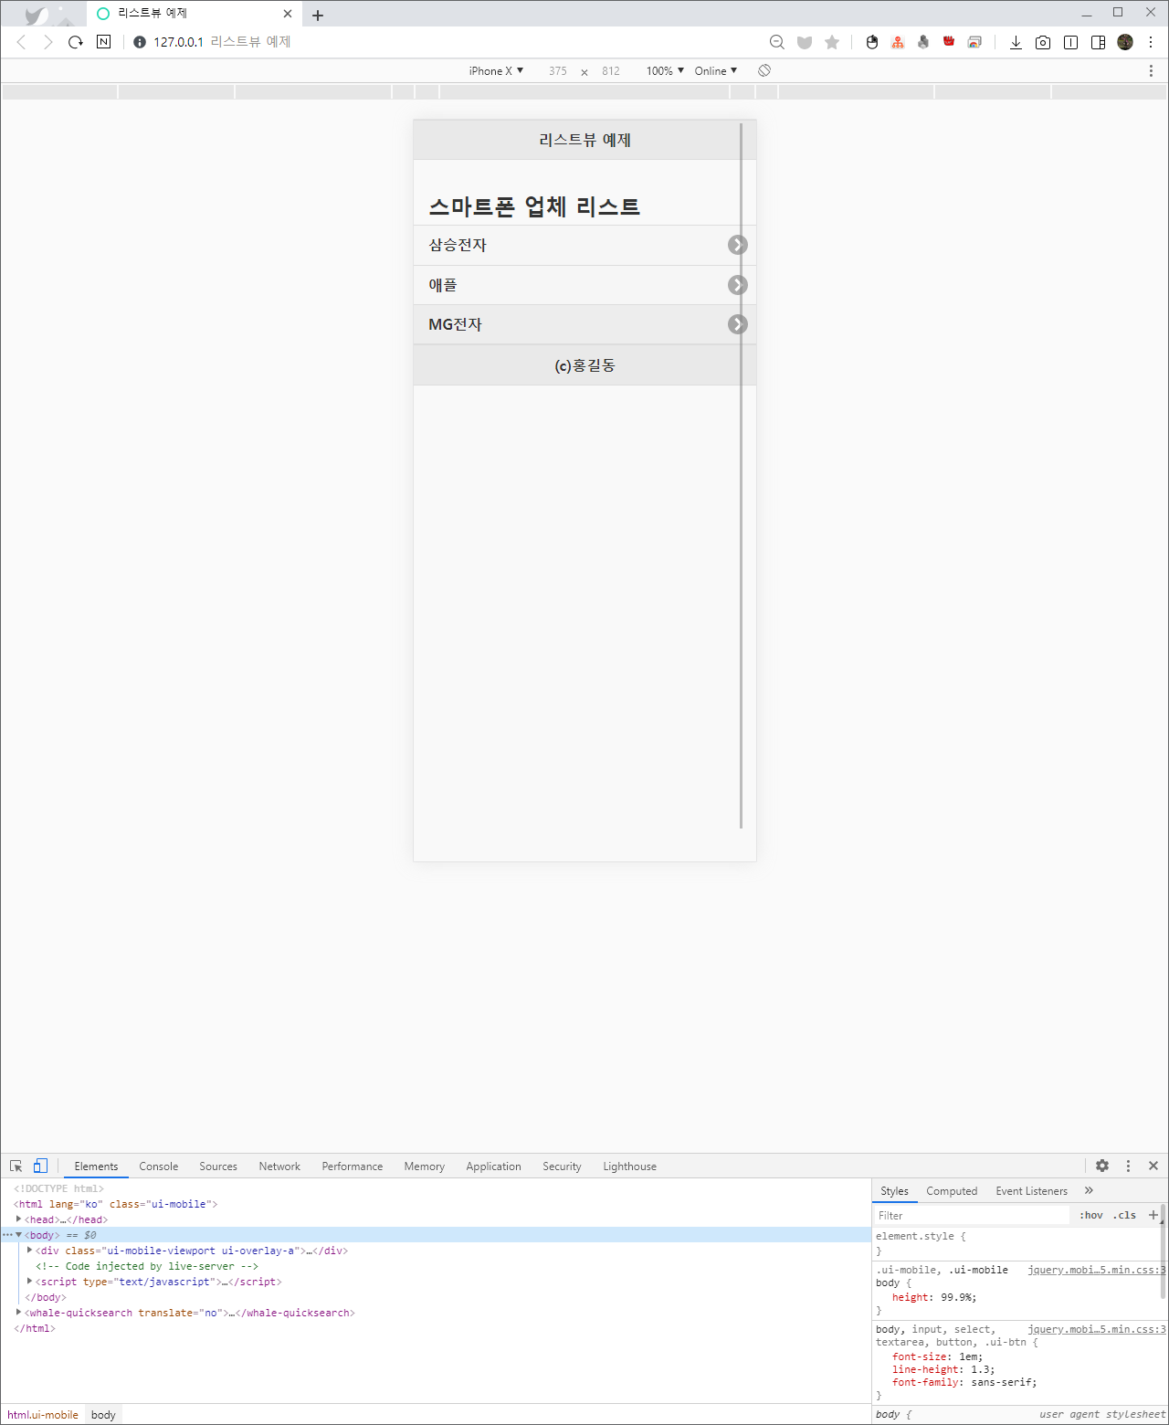Click the arrow icon on 애플 row

[x=738, y=285]
